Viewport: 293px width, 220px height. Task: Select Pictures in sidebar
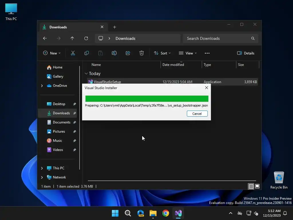pos(59,131)
